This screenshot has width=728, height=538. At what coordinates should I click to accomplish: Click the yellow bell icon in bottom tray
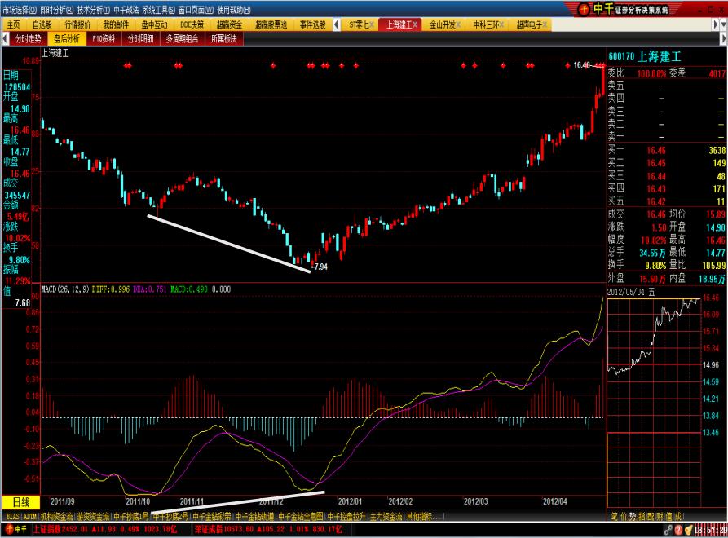click(x=688, y=530)
